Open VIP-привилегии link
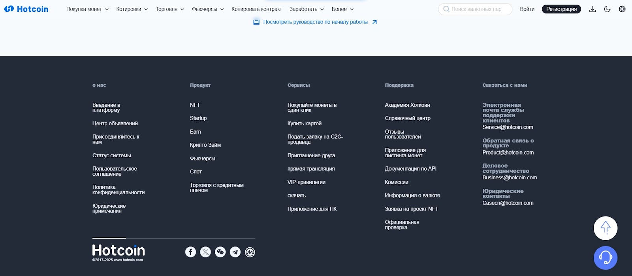The width and height of the screenshot is (632, 276). [x=306, y=182]
